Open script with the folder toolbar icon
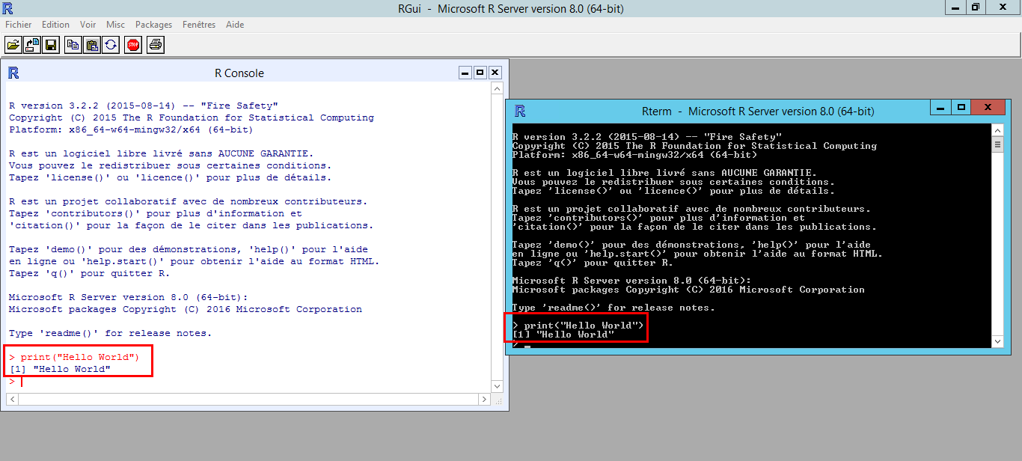This screenshot has width=1022, height=461. pyautogui.click(x=13, y=45)
